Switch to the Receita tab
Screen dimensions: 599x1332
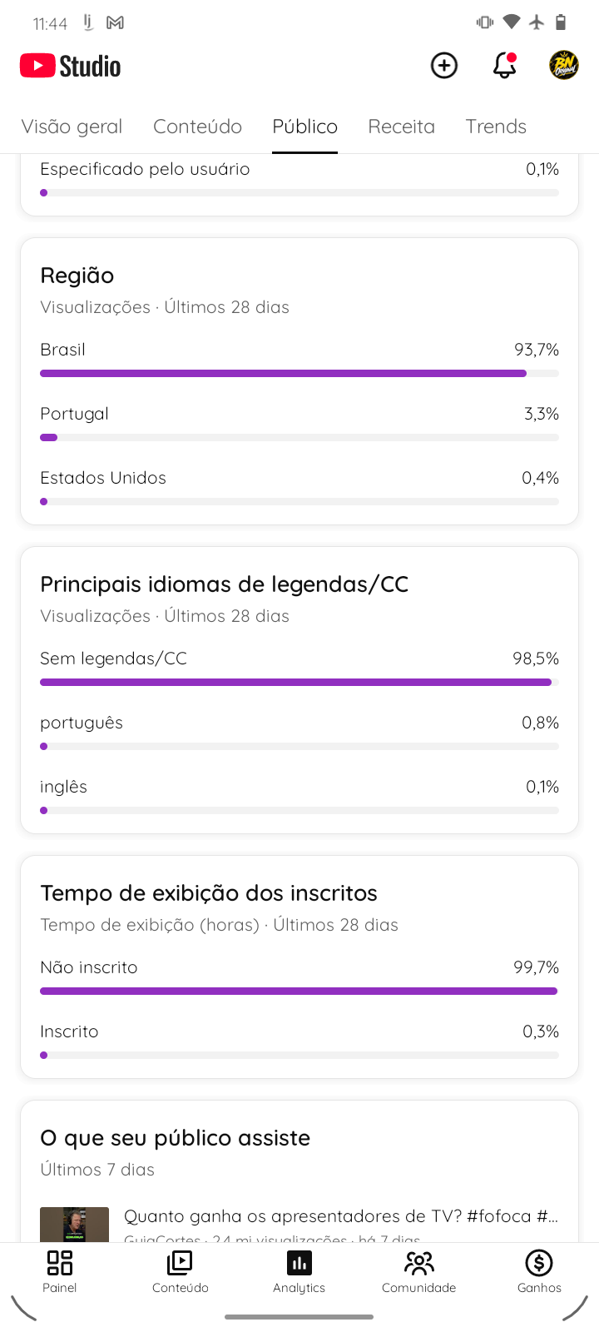[402, 127]
